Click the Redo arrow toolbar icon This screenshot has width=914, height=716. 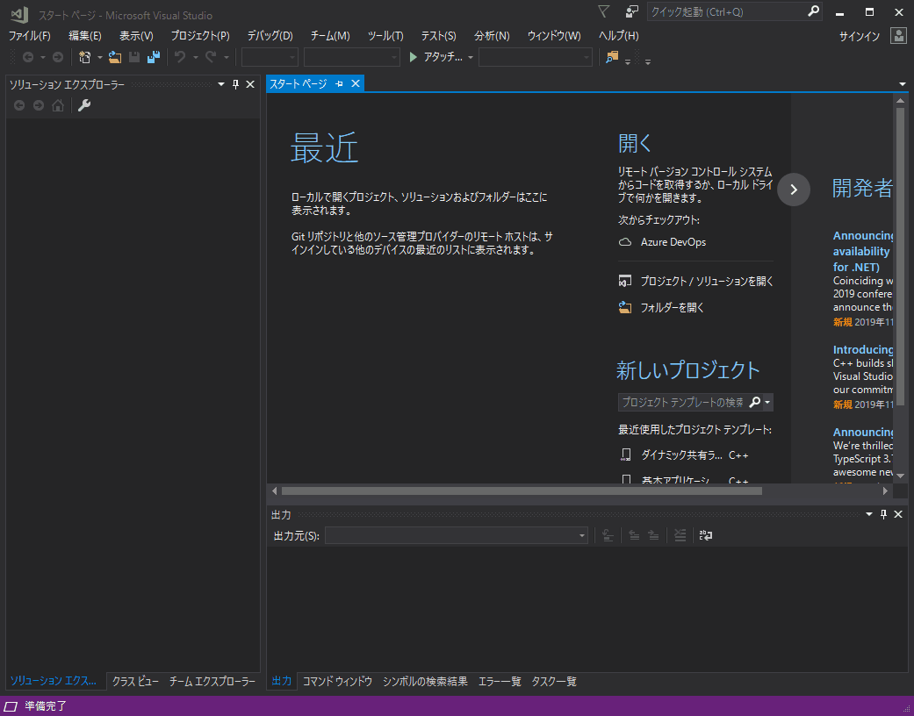(x=211, y=57)
